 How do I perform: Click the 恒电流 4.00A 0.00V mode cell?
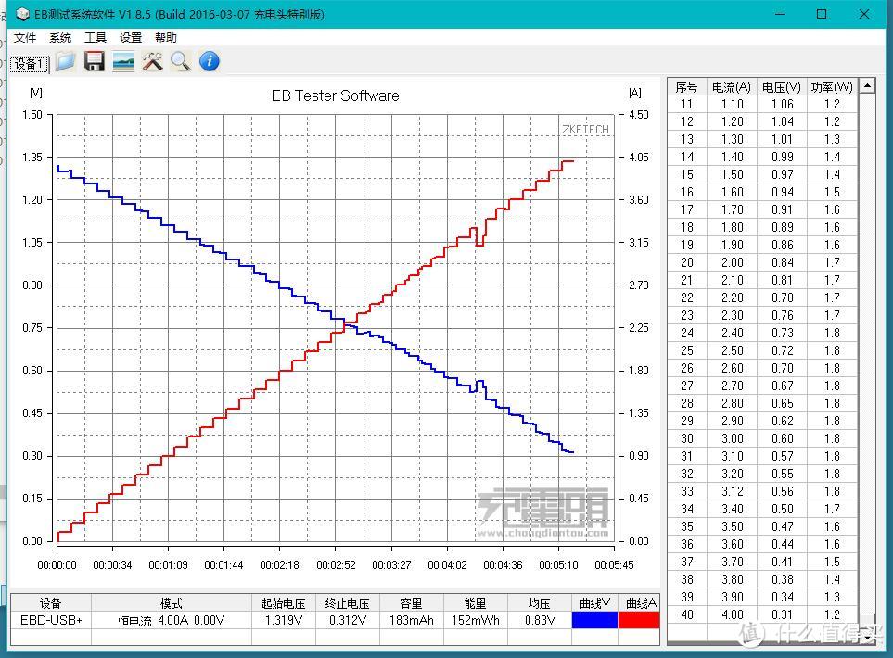(172, 620)
